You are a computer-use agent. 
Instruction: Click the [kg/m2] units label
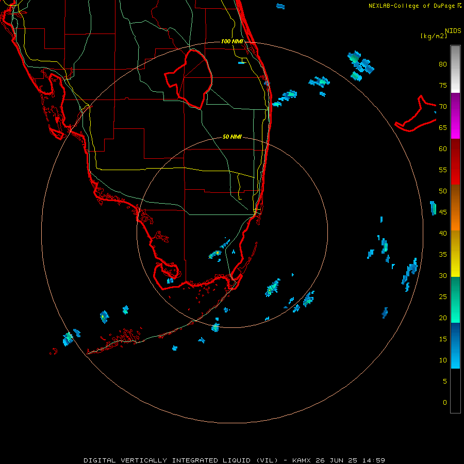[434, 36]
